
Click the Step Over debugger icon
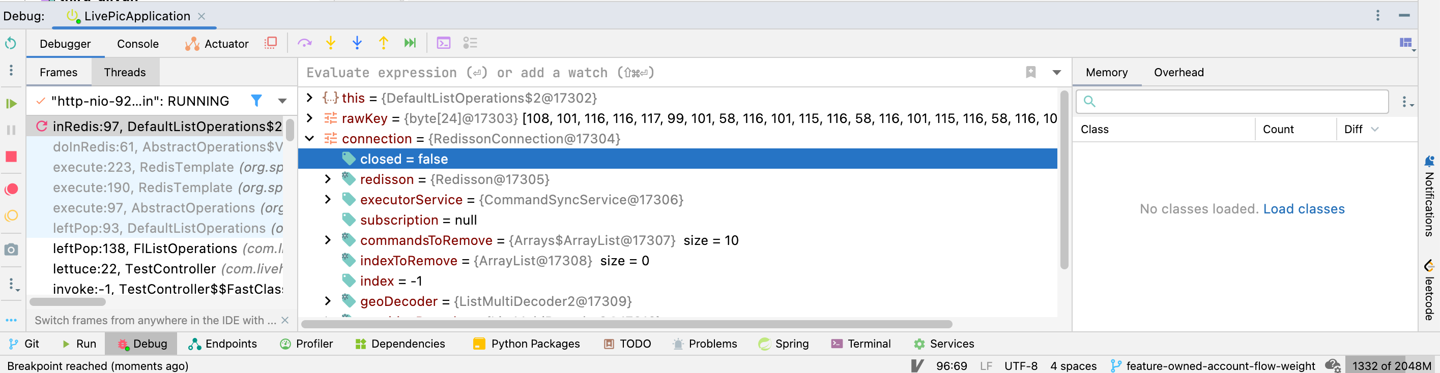[305, 43]
